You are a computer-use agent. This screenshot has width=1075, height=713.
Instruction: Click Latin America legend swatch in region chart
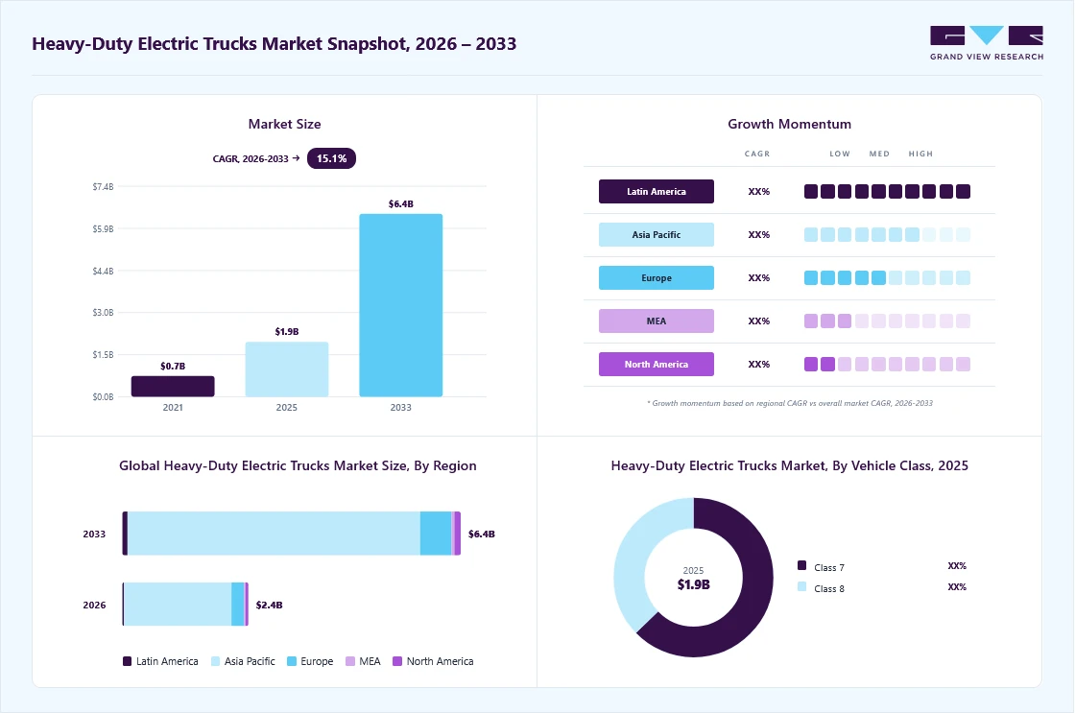(127, 661)
